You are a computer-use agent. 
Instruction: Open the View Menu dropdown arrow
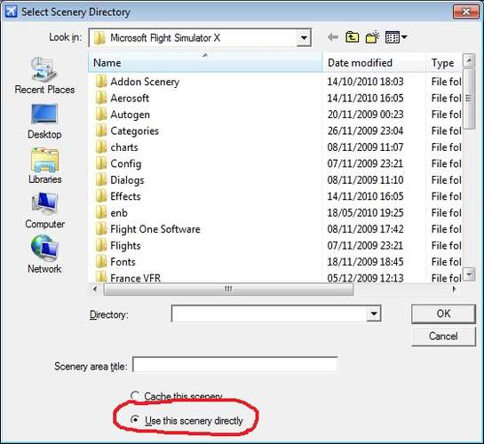pyautogui.click(x=404, y=37)
